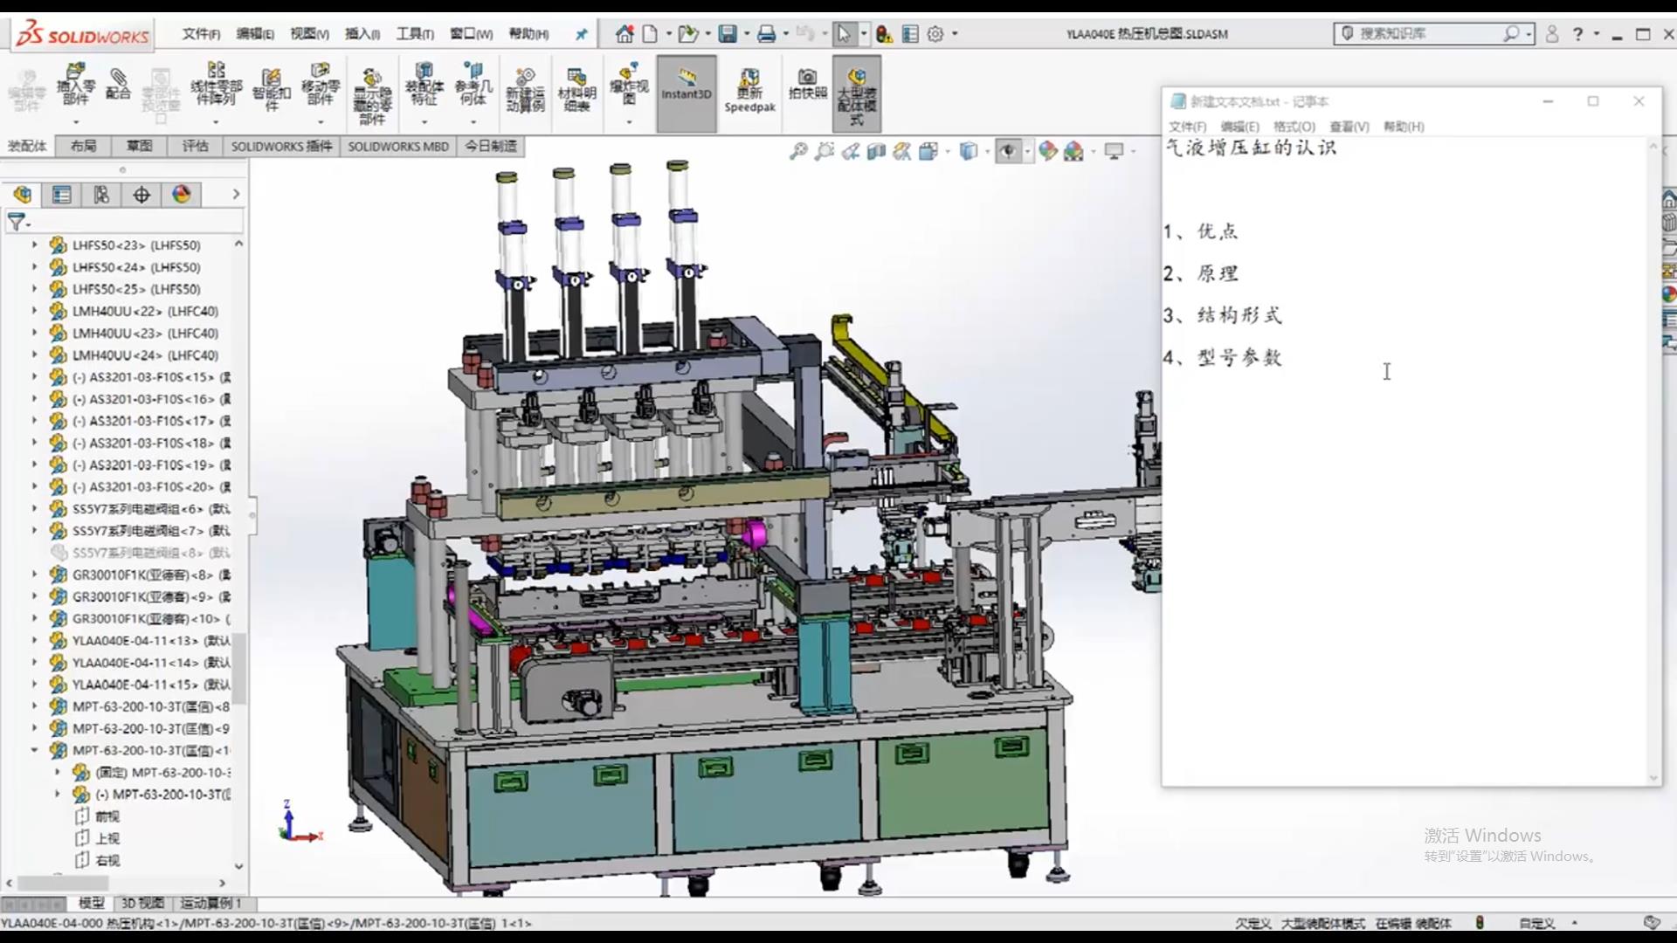Select the 配合 mate tool
1677x943 pixels.
click(118, 85)
